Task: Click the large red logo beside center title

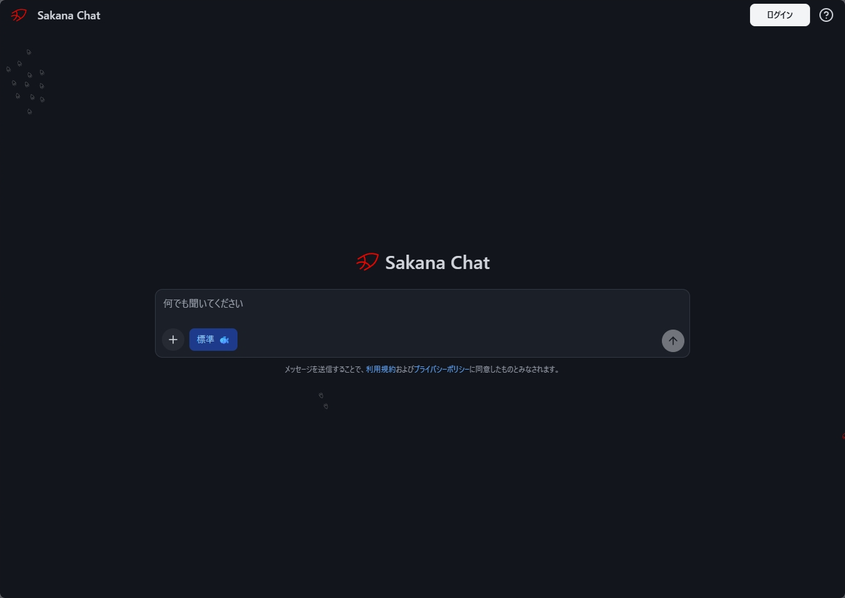Action: (x=367, y=262)
